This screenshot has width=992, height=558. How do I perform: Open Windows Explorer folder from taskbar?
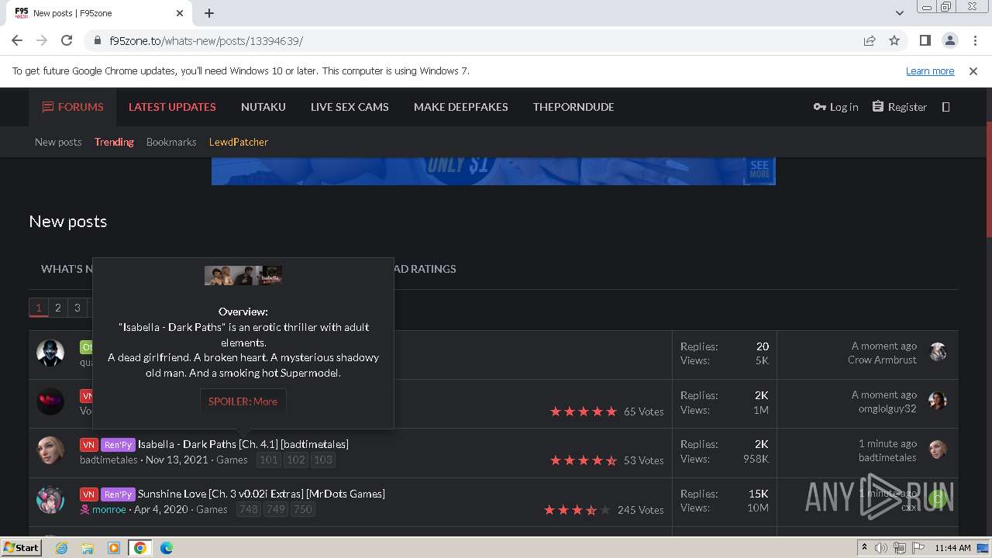(88, 548)
